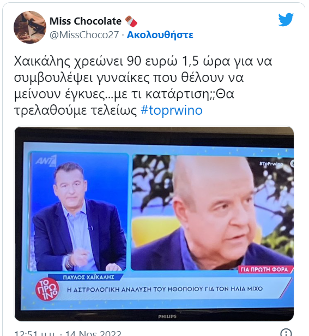This screenshot has width=309, height=336.
Task: Open the #toprwino hashtag link
Action: pyautogui.click(x=171, y=110)
